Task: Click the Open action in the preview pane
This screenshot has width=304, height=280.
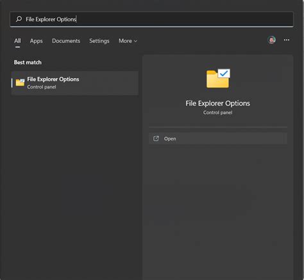Action: (x=218, y=138)
